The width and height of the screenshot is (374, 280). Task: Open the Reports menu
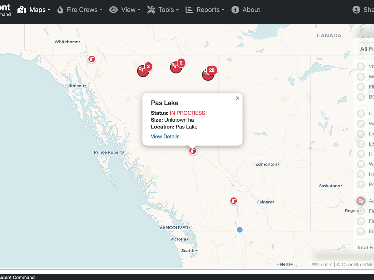[205, 10]
